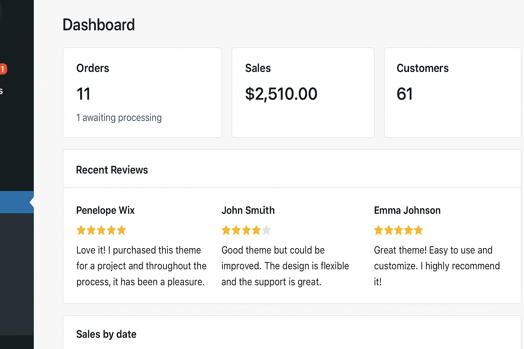524x349 pixels.
Task: Click Emma Johnson's last gold star
Action: (418, 230)
